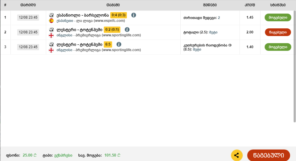
Task: Open the ინგლისი link in row 2
Action: pos(64,35)
